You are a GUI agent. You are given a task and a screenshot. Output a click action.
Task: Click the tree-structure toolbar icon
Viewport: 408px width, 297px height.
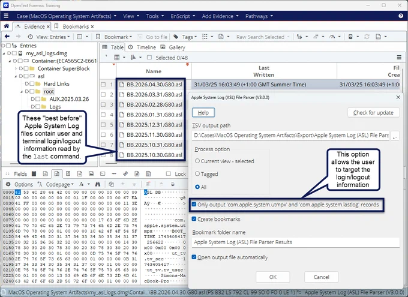[x=299, y=37]
